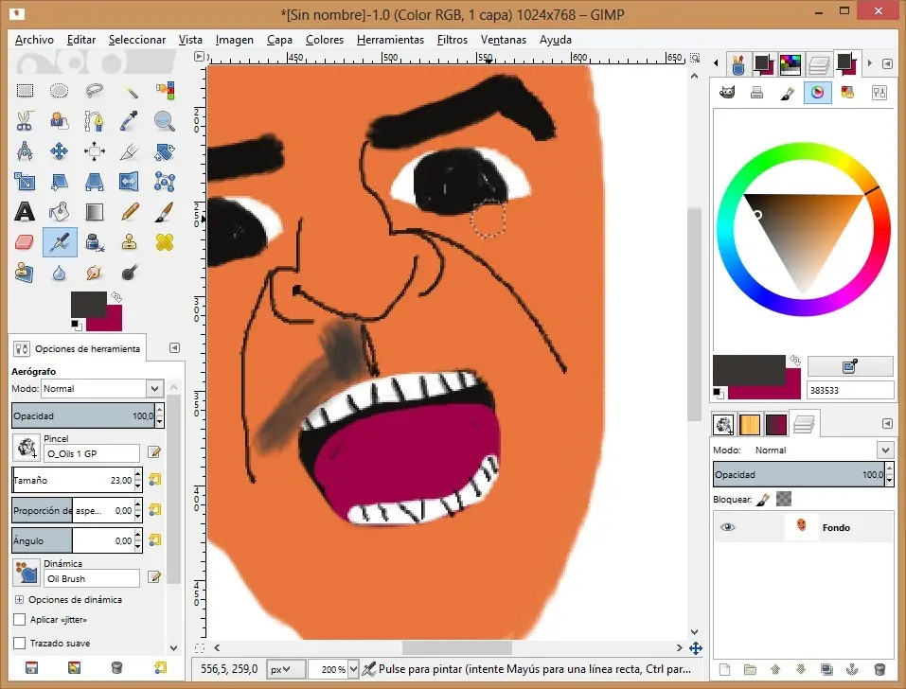The width and height of the screenshot is (906, 689).
Task: Hide the Fondo layer with eye icon
Action: [727, 527]
